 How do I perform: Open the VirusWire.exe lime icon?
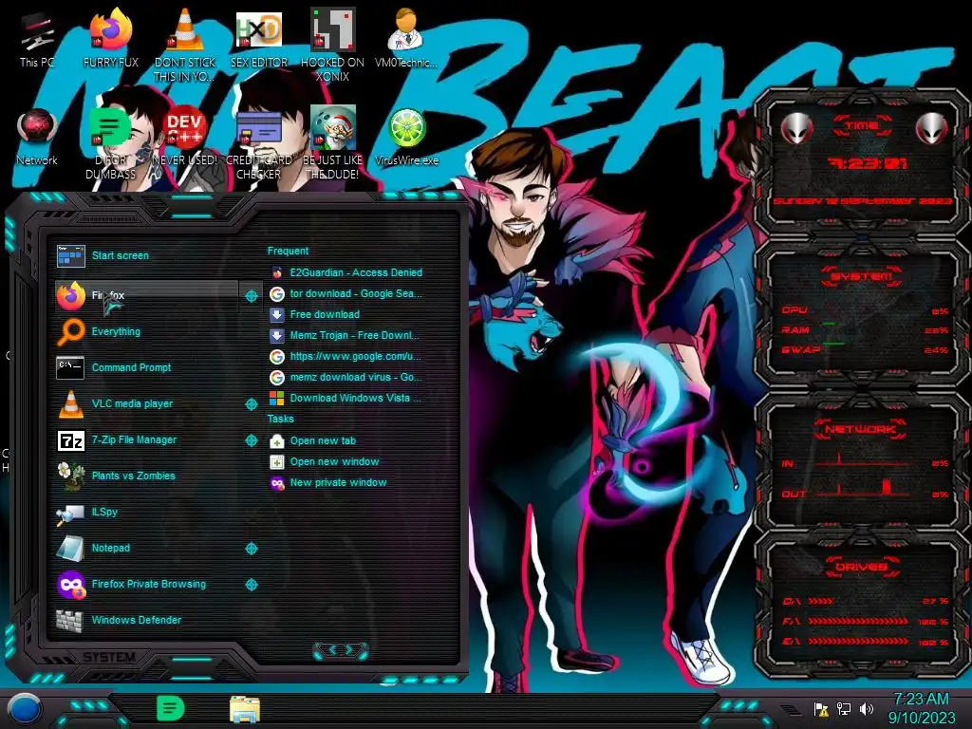point(406,138)
